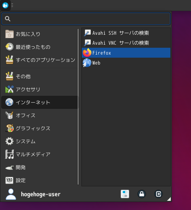The width and height of the screenshot is (191, 210).
Task: Show すべてのアプリケーション category
Action: click(39, 60)
